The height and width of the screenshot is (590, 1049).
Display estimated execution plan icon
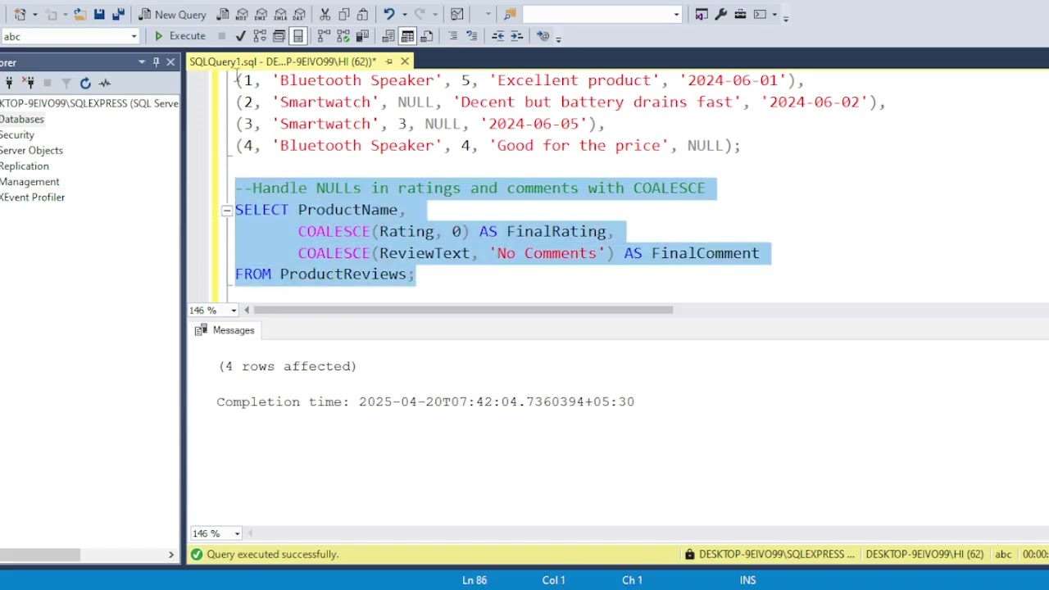(x=260, y=36)
